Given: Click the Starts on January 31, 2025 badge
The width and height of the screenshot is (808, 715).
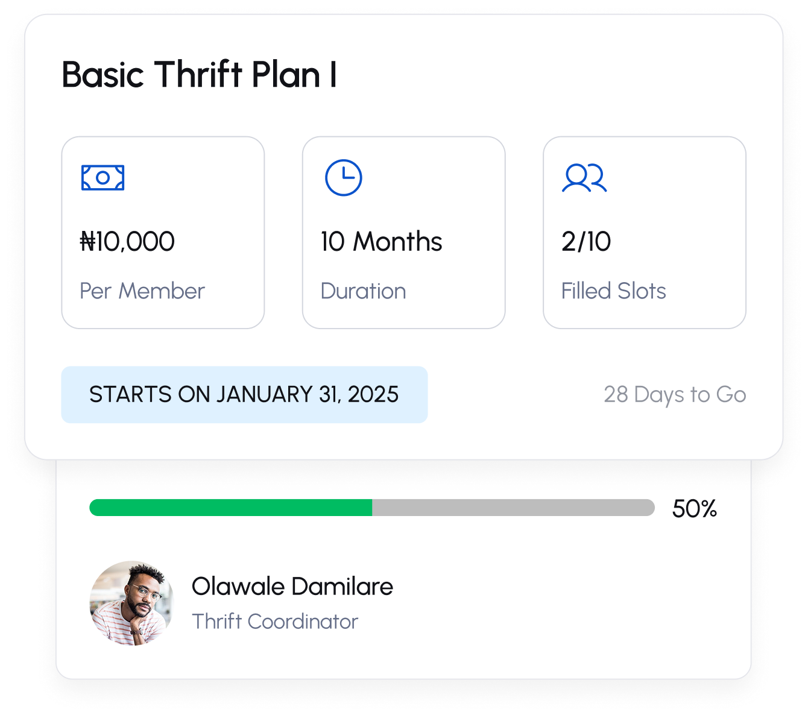Looking at the screenshot, I should tap(244, 395).
